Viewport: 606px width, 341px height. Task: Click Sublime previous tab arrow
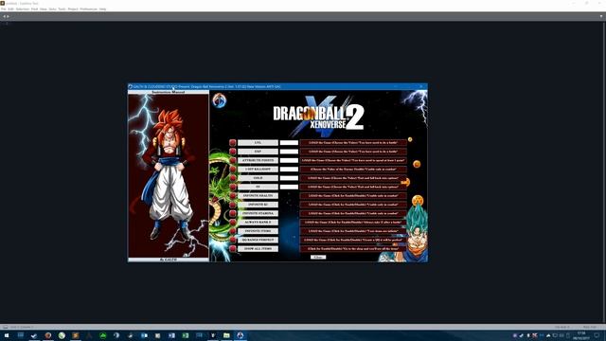tap(4, 16)
